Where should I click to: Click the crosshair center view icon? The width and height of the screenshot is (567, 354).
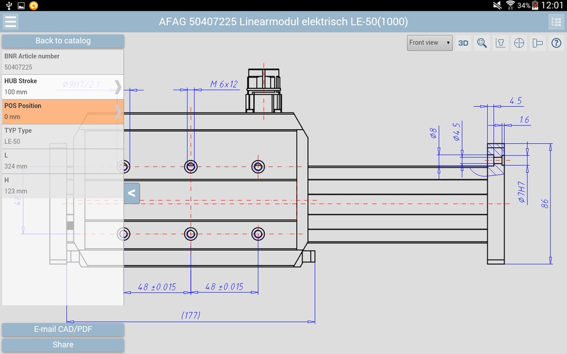pos(519,43)
